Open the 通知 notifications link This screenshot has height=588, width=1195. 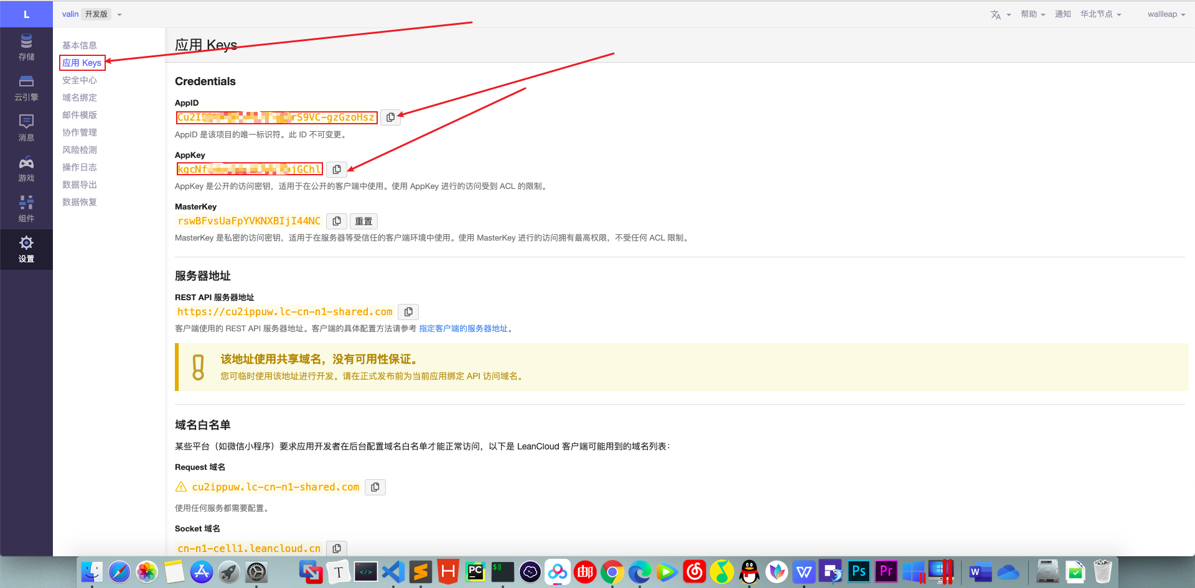pos(1062,14)
